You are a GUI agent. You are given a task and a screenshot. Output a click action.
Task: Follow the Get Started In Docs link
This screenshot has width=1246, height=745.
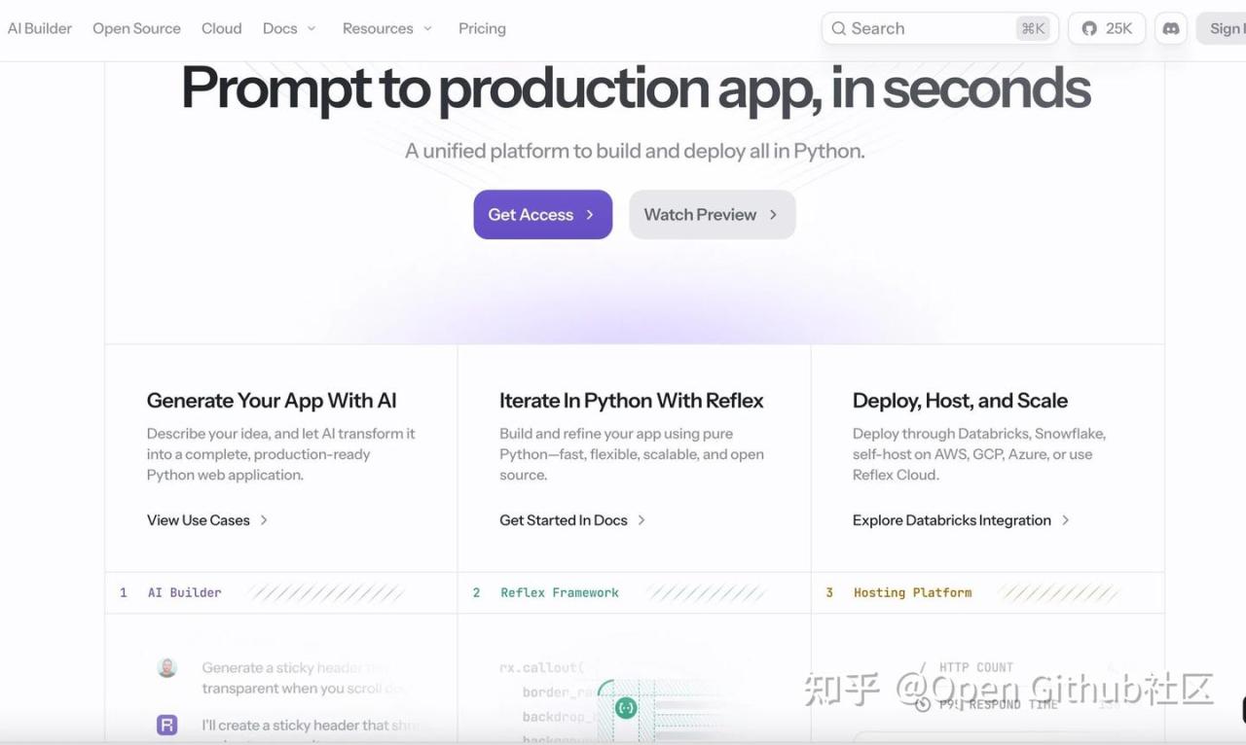[x=564, y=520]
